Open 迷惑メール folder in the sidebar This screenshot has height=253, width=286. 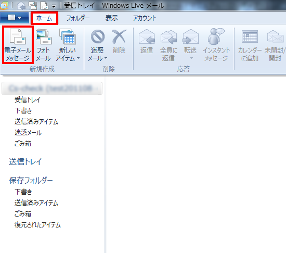point(28,133)
